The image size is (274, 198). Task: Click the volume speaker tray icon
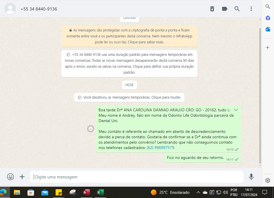tap(225, 192)
